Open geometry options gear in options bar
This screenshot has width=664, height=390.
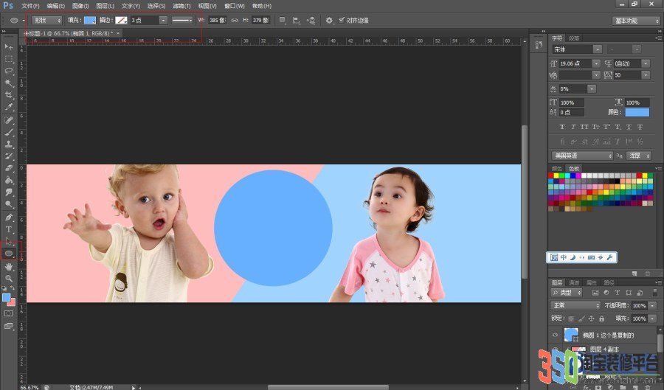[329, 21]
